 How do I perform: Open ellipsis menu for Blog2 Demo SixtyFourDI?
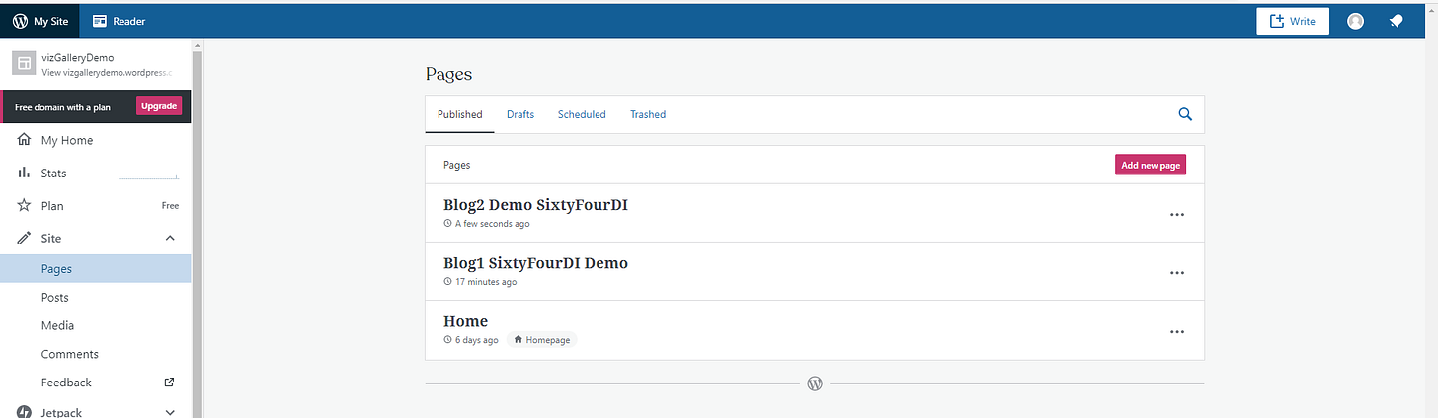[x=1176, y=214]
